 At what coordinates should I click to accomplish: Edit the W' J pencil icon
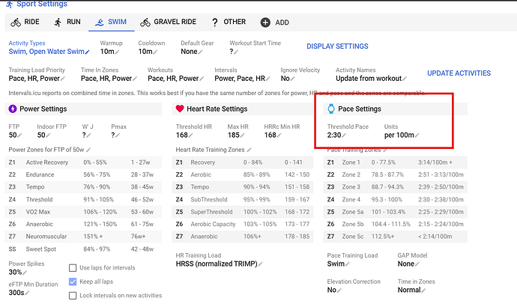89,136
